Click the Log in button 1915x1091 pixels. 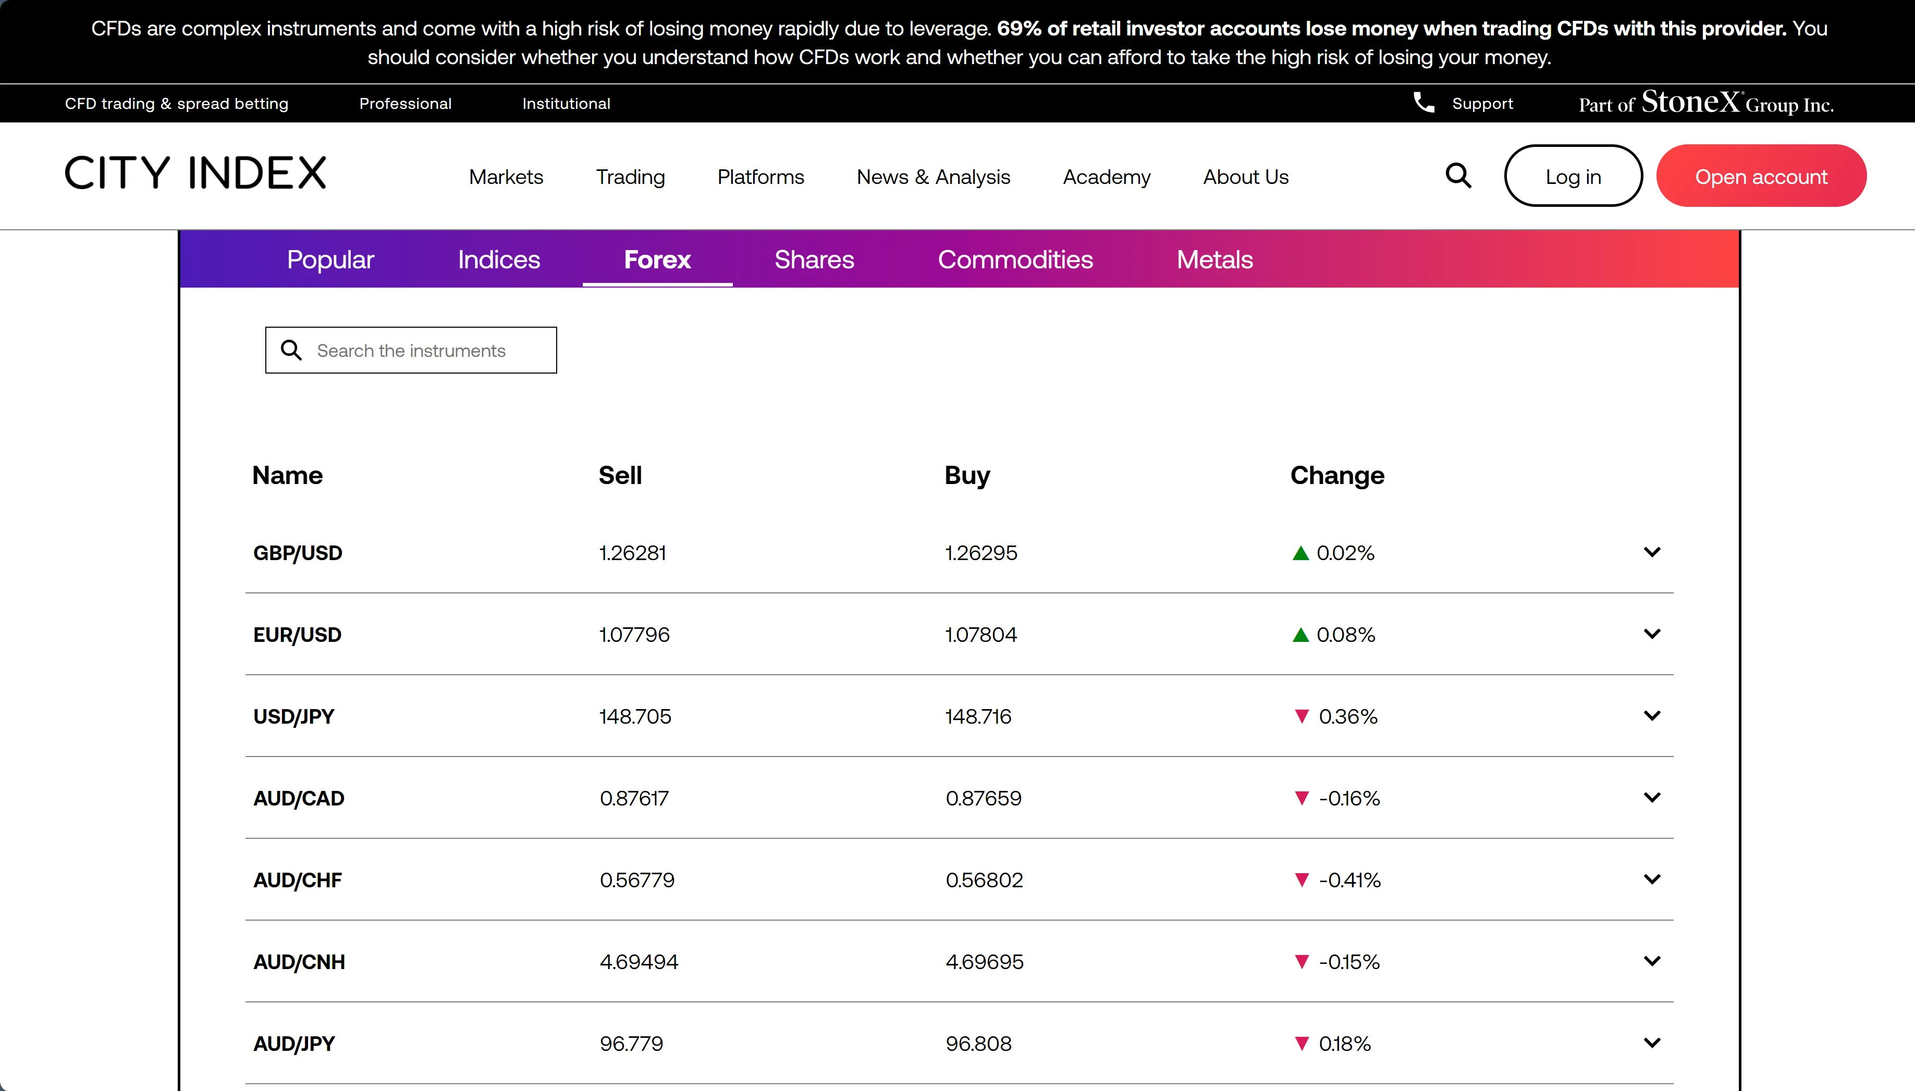click(x=1573, y=176)
